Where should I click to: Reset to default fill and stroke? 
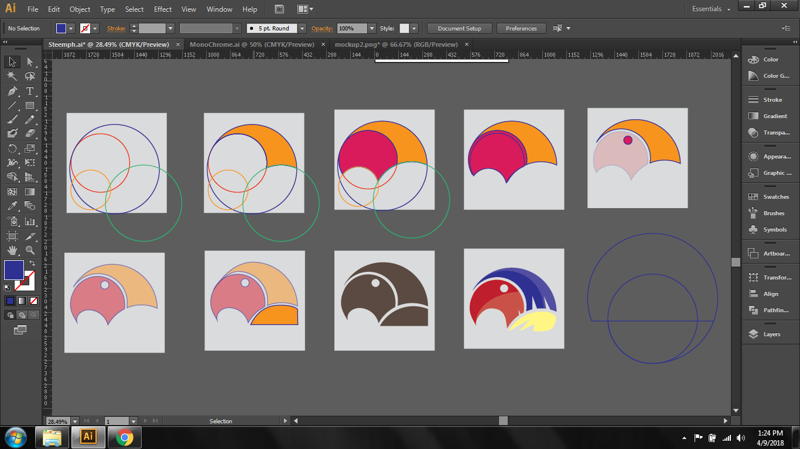7,287
